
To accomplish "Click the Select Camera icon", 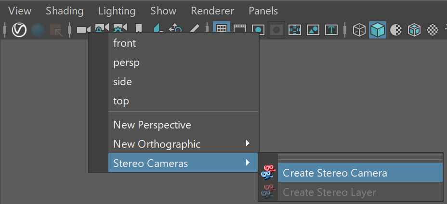I will coord(83,29).
